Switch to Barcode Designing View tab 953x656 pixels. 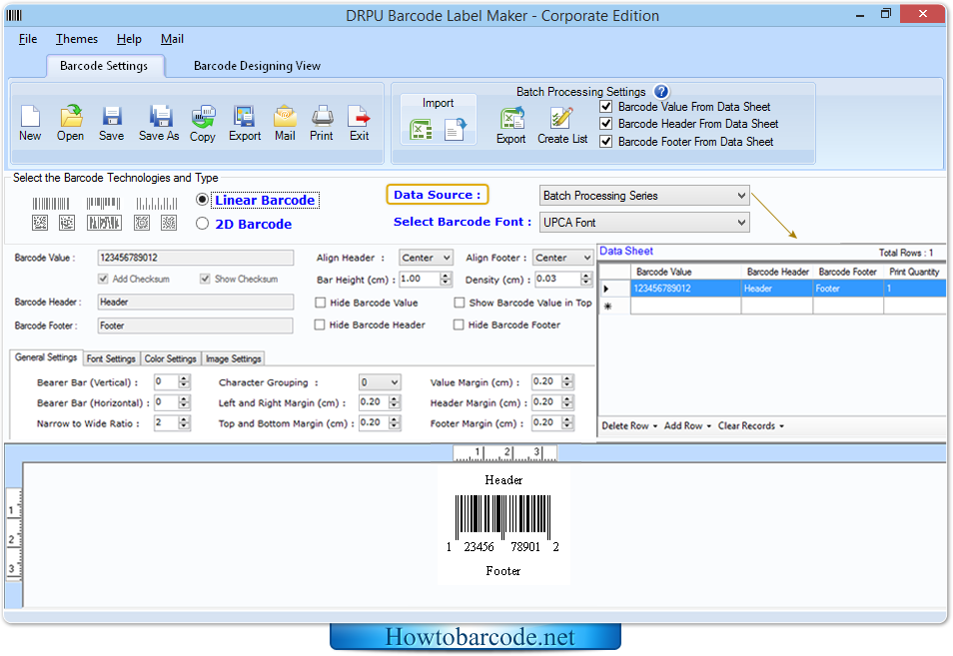coord(257,66)
